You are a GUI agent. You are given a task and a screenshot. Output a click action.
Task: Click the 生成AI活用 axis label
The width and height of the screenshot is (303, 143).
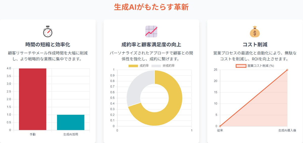tap(71, 134)
